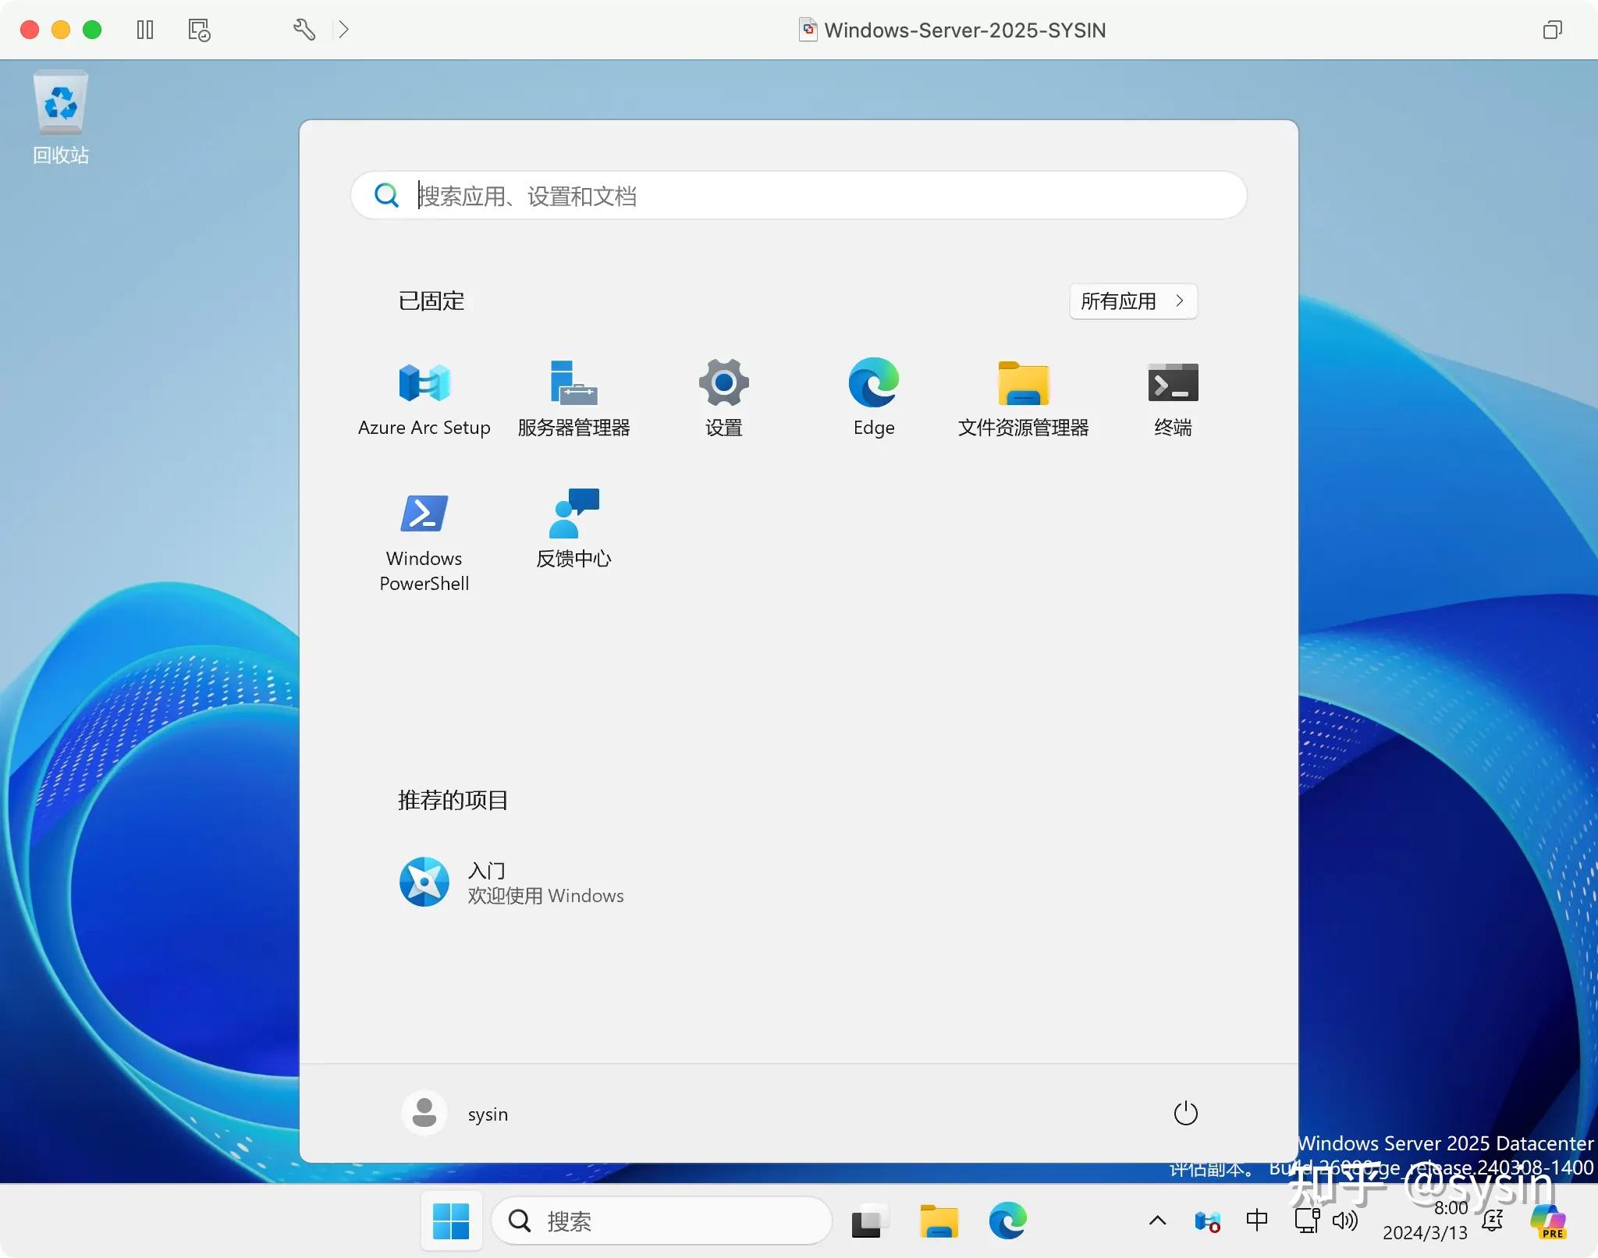Viewport: 1598px width, 1258px height.
Task: Take a VM snapshot using the toolbar icon
Action: 198,30
